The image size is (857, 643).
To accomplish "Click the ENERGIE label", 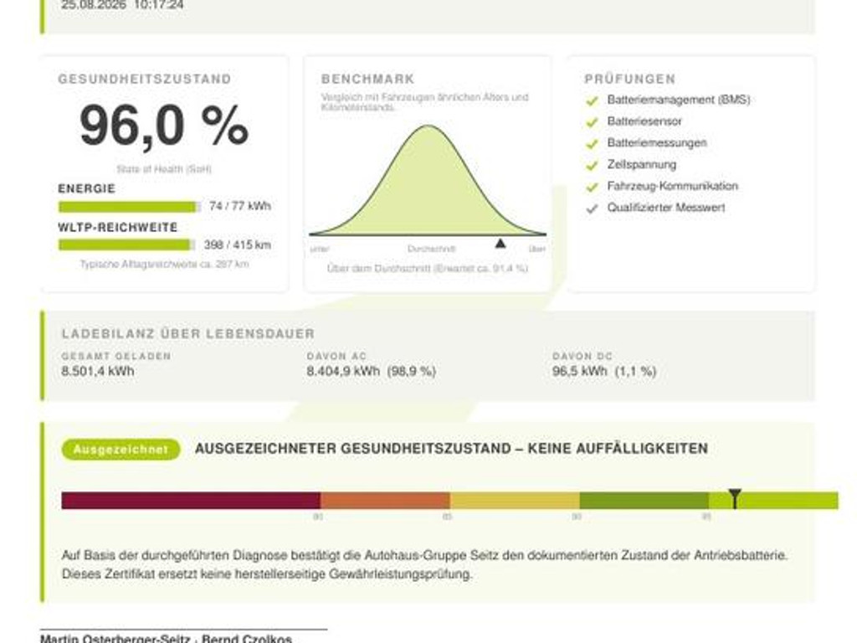I will click(87, 188).
